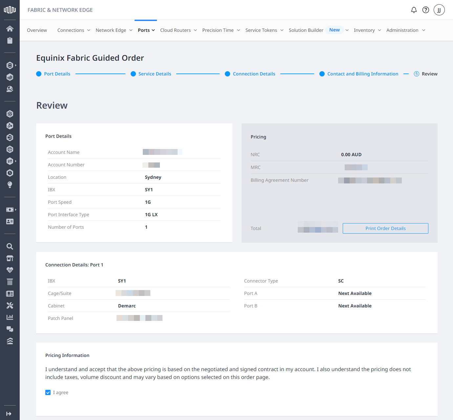453x420 pixels.
Task: Expand the sidebar with the arrow icon
Action: click(9, 414)
